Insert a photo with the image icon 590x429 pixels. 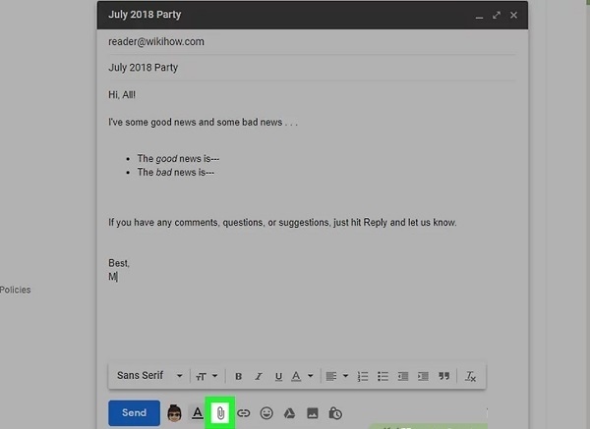point(313,413)
